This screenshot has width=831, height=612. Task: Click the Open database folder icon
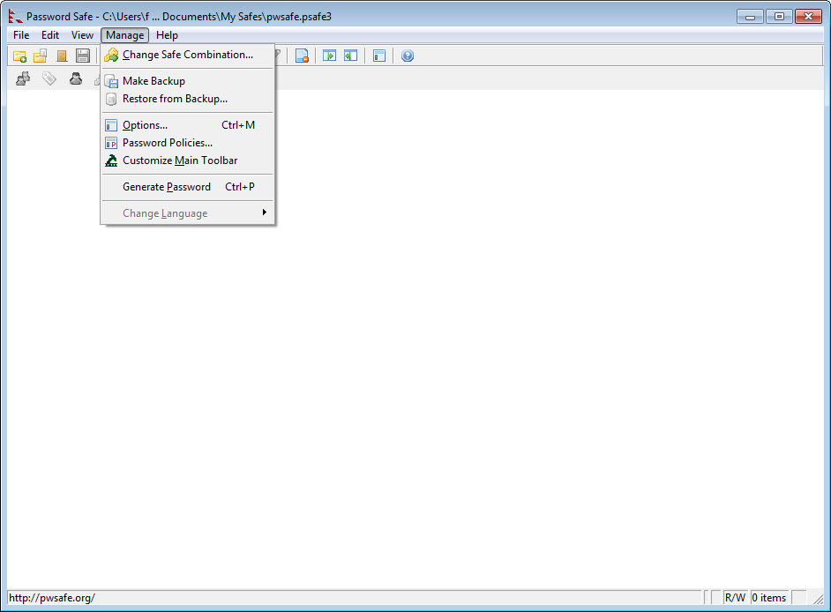(x=40, y=56)
